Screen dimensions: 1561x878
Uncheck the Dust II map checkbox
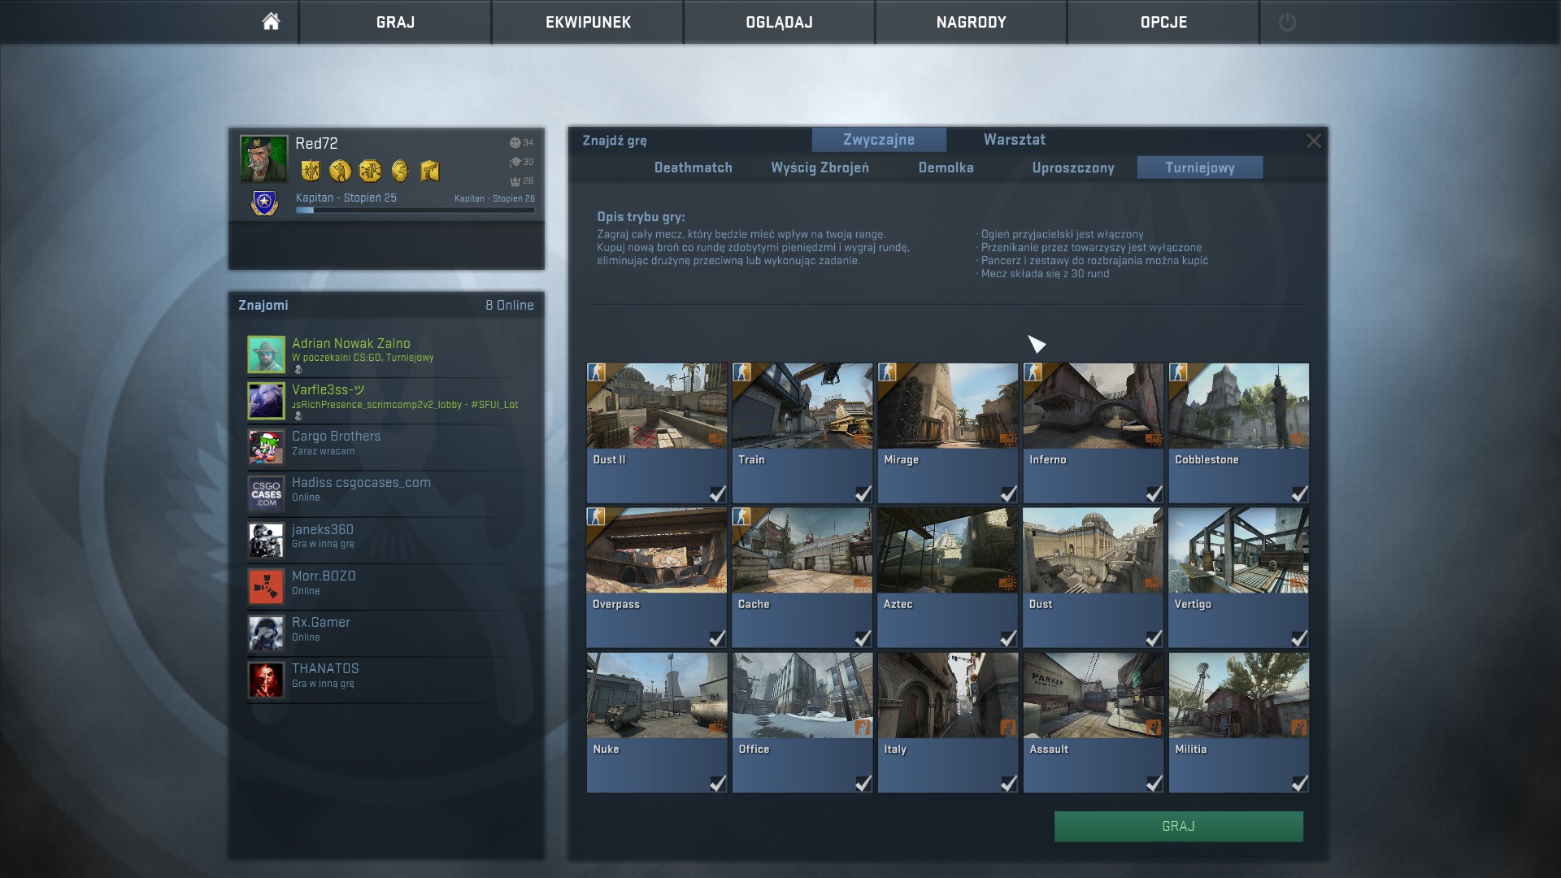coord(717,493)
